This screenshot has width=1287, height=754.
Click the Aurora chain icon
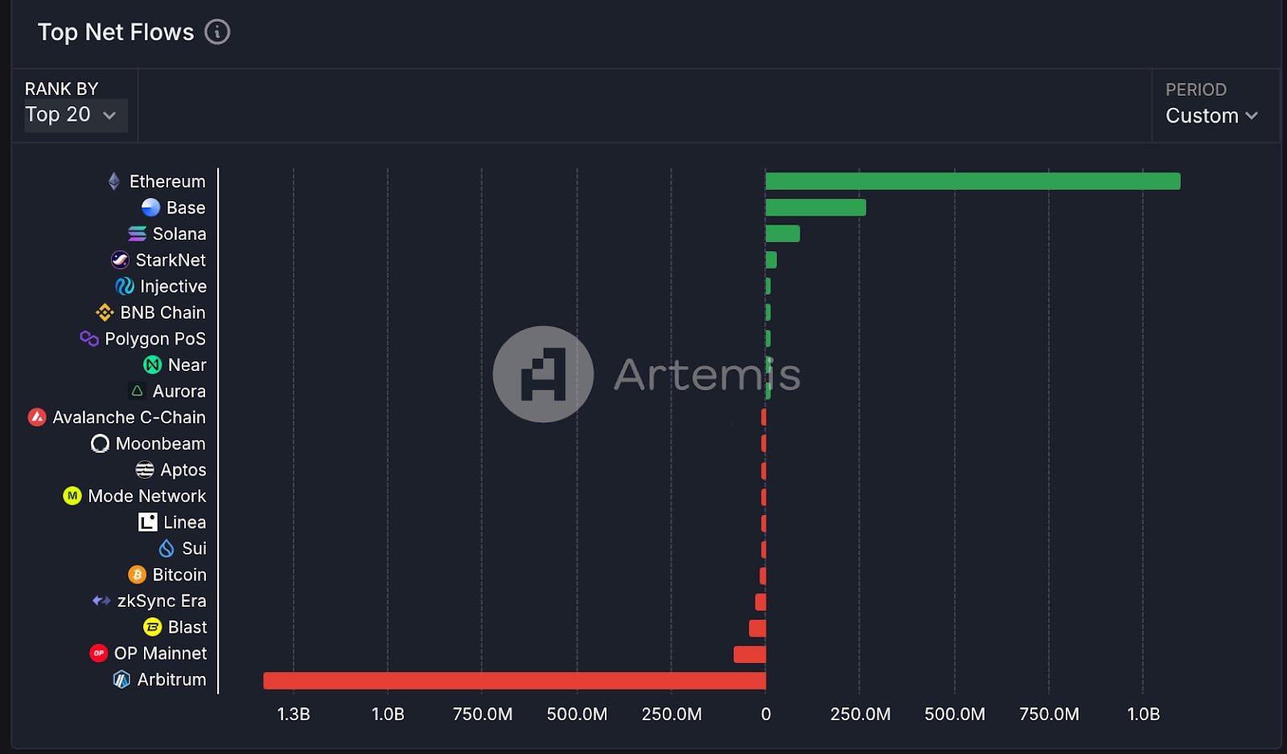click(x=138, y=391)
